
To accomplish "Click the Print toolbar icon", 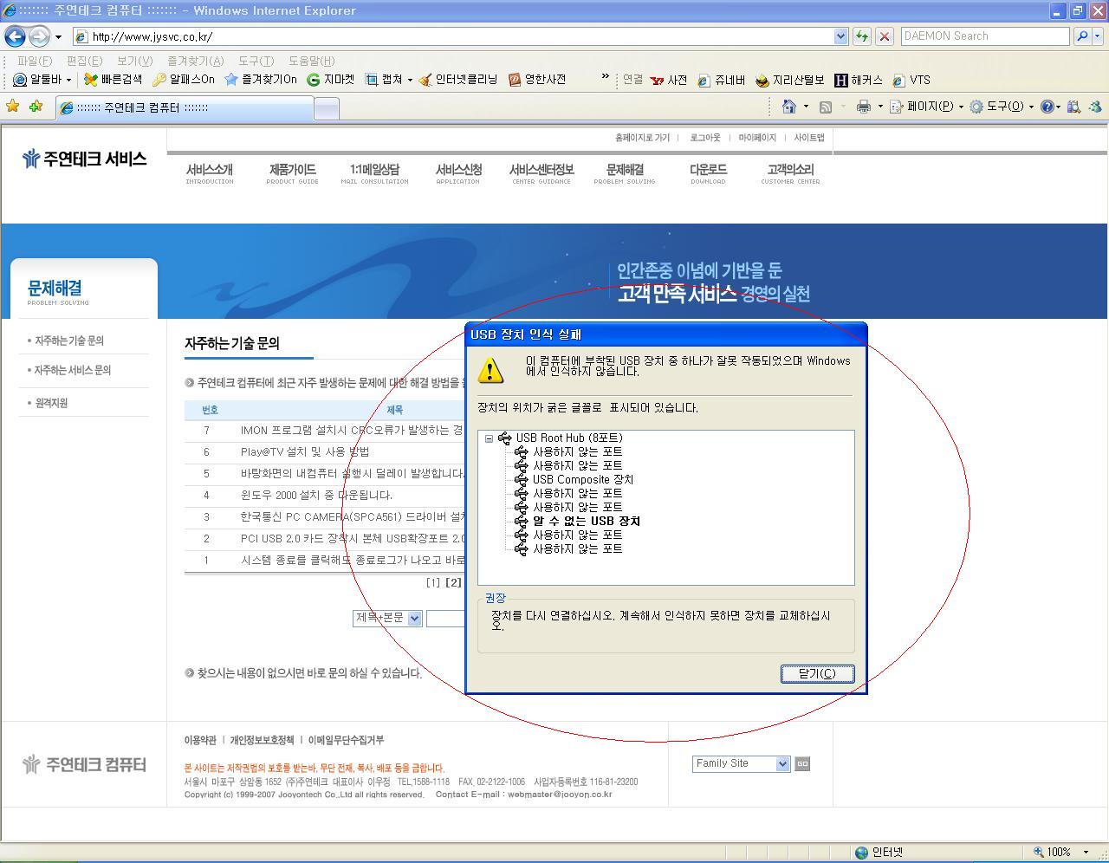I will (x=863, y=107).
